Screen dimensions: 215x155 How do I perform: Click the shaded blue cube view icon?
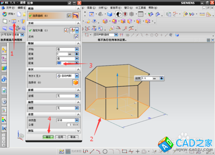pyautogui.click(x=110, y=14)
